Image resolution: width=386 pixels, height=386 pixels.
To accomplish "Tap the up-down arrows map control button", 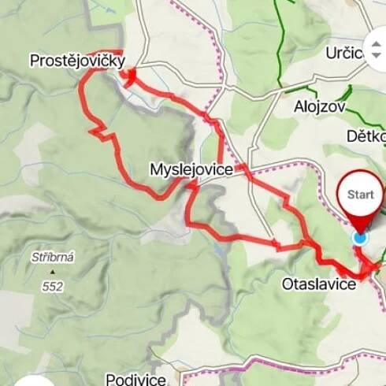I will coord(376,50).
